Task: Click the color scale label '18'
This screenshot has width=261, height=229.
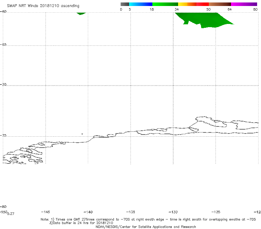Action: click(x=152, y=9)
